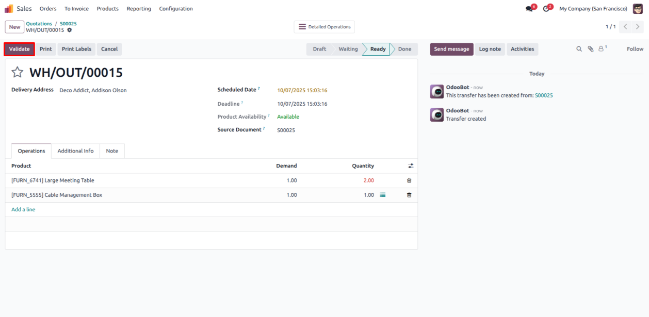Open conversations messages icon in top bar
Image resolution: width=649 pixels, height=317 pixels.
529,9
